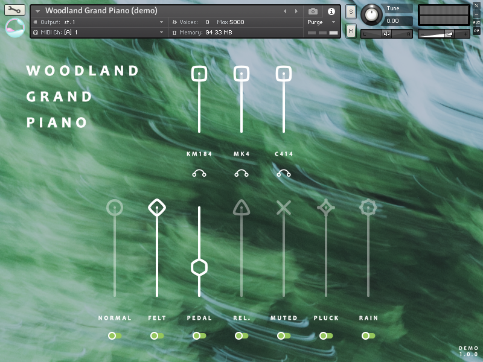Mute the instrument with the M button

(x=351, y=31)
